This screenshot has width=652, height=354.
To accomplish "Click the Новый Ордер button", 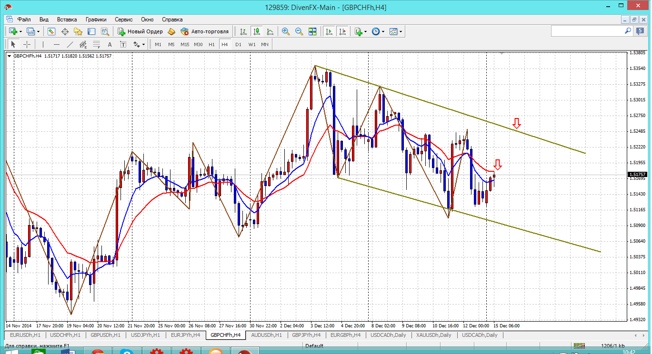I will (140, 31).
